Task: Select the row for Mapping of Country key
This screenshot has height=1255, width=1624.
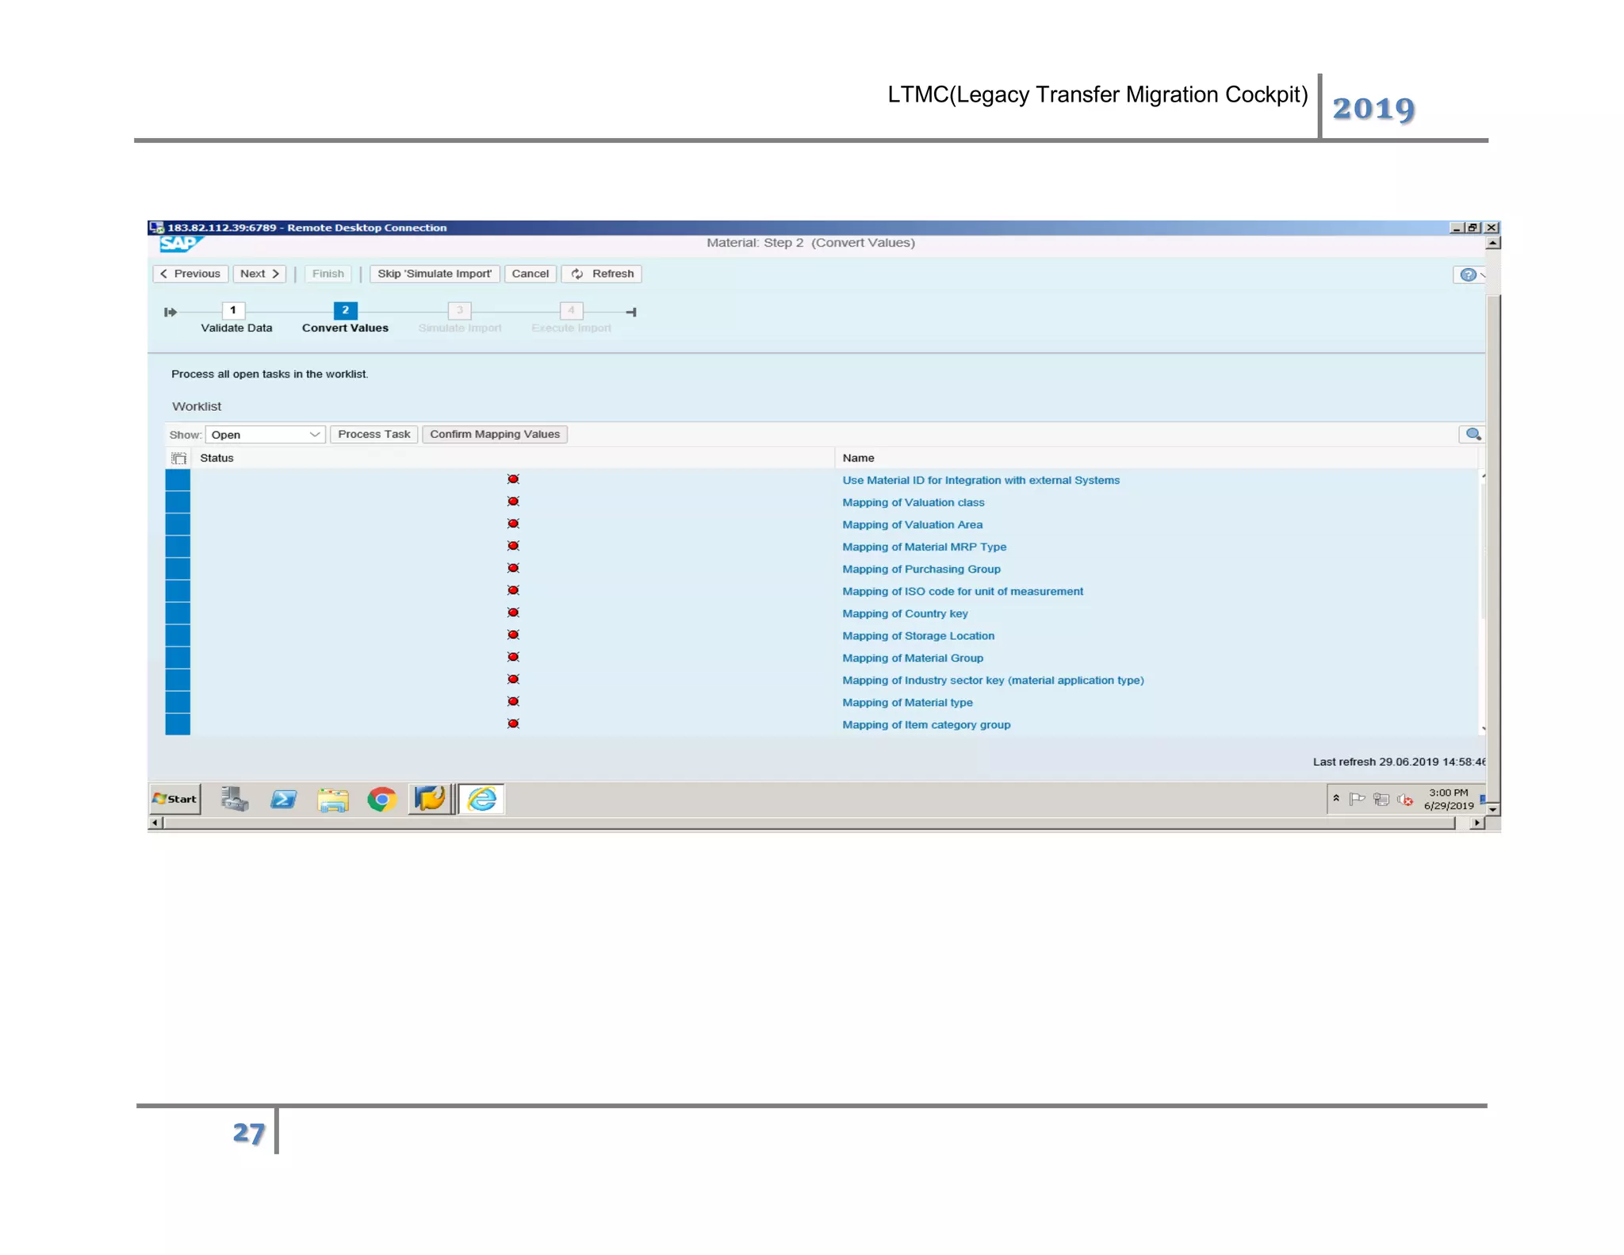Action: [178, 613]
